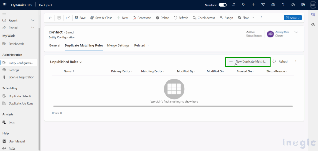Open the lightbulb assistant icon
The image size is (318, 151).
coord(243,5)
